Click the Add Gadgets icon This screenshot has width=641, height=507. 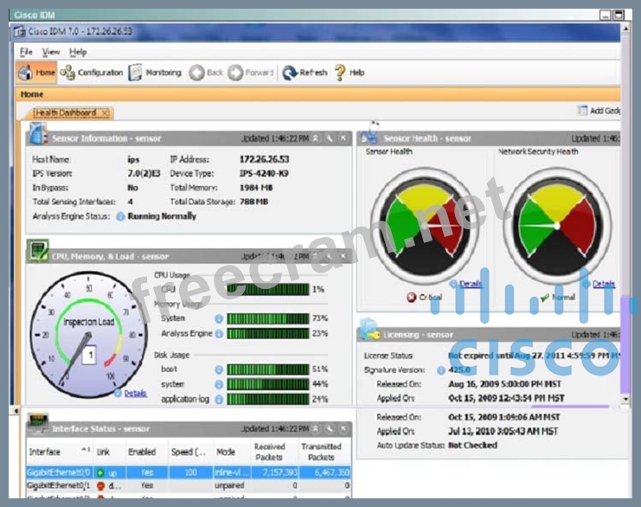[x=599, y=111]
